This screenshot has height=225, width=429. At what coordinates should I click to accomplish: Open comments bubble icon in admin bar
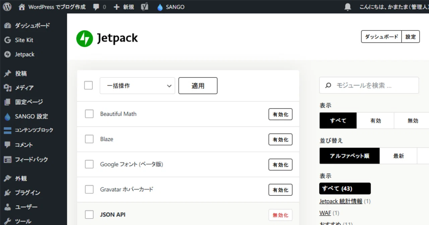[96, 7]
